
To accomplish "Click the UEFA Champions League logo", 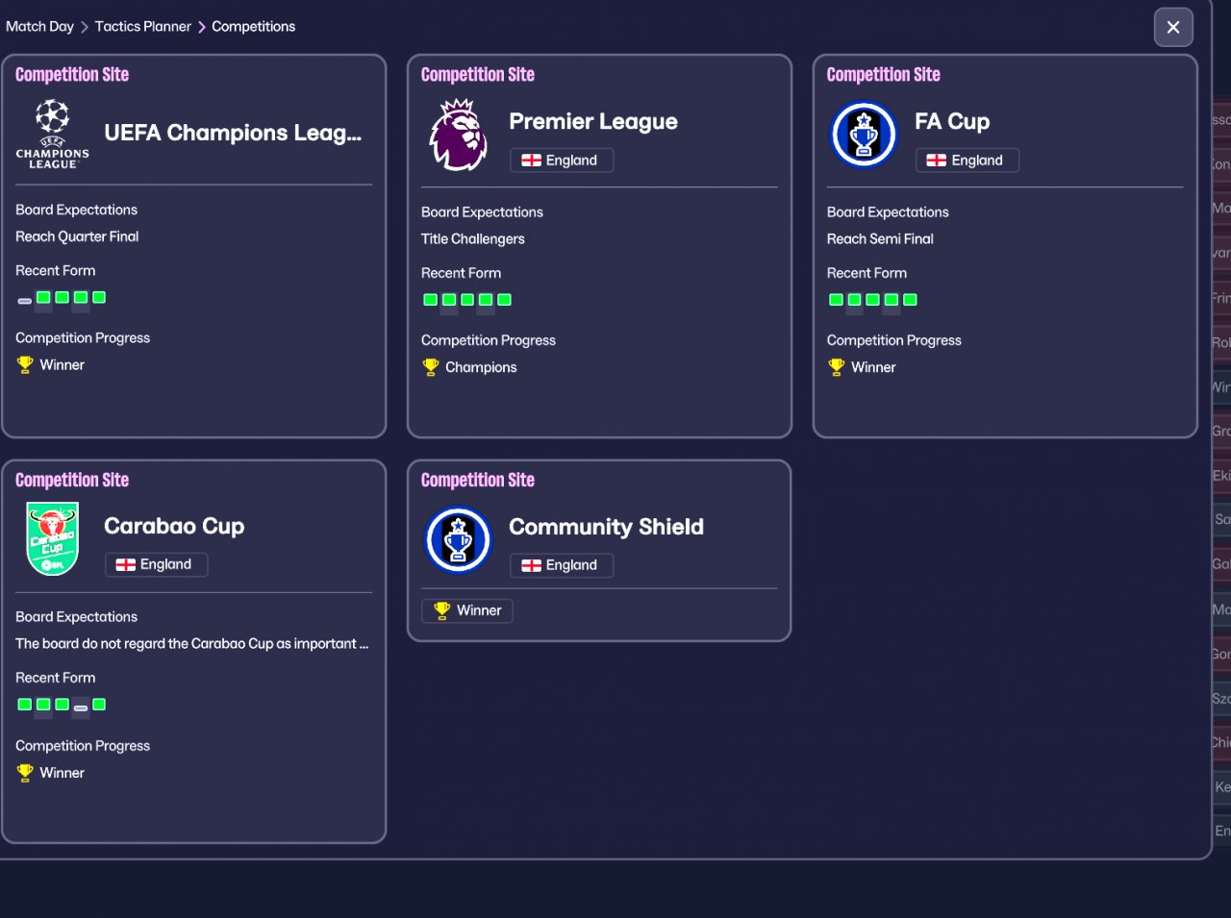I will pos(52,134).
